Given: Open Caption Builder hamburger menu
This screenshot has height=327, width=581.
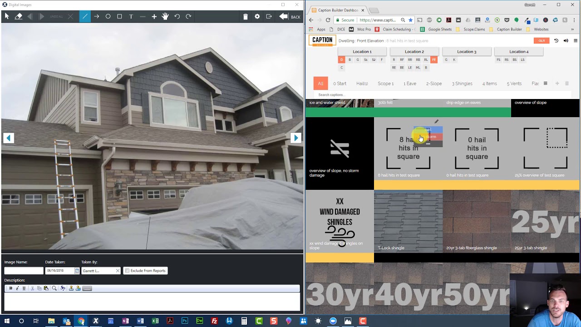Looking at the screenshot, I should pos(576,41).
